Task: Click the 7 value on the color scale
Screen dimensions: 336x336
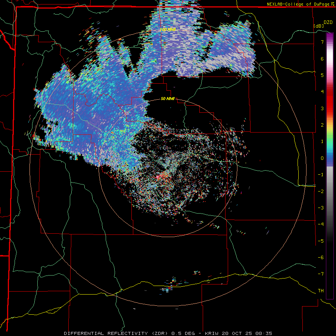Action: (322, 42)
